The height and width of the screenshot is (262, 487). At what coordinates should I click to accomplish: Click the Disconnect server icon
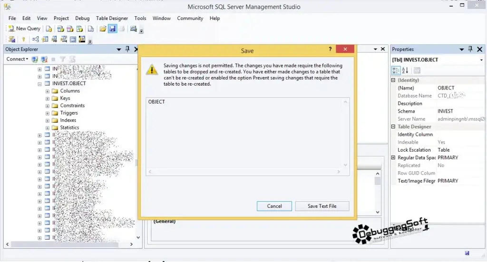tap(44, 59)
